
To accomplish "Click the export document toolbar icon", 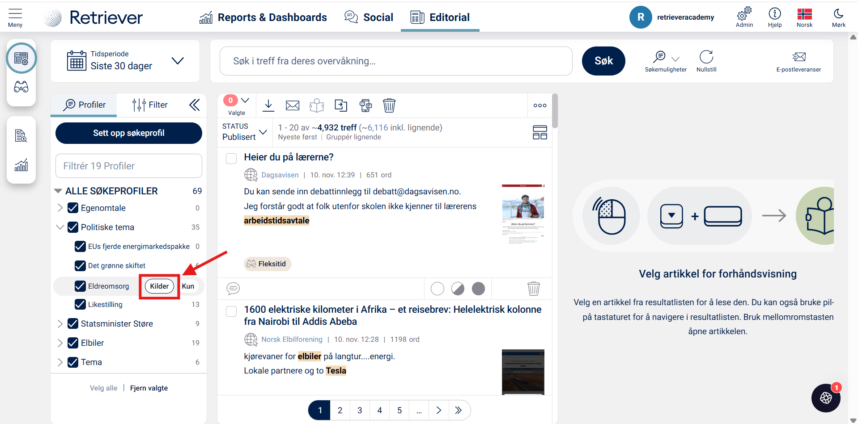I will (x=341, y=105).
